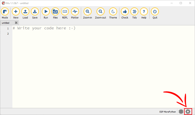Screen dimensions: 195x115
Task: Save the current file
Action: 35,13
